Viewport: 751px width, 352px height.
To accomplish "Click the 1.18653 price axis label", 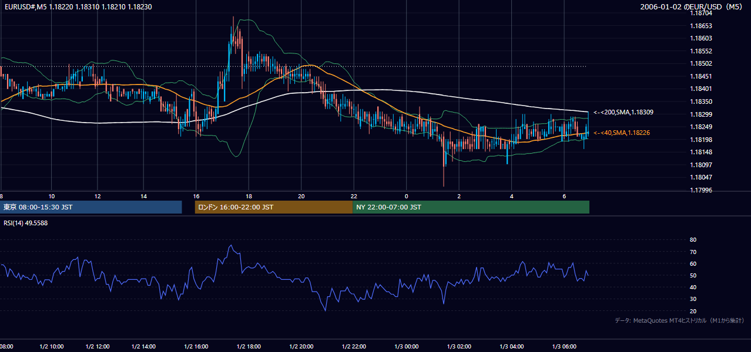I will point(701,26).
